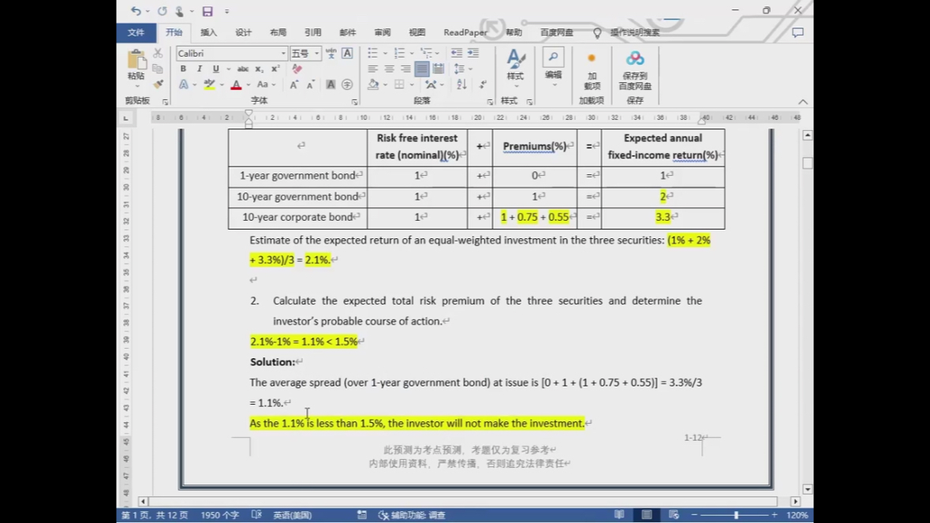Viewport: 930px width, 523px height.
Task: Increase font size with grow font icon
Action: point(293,84)
